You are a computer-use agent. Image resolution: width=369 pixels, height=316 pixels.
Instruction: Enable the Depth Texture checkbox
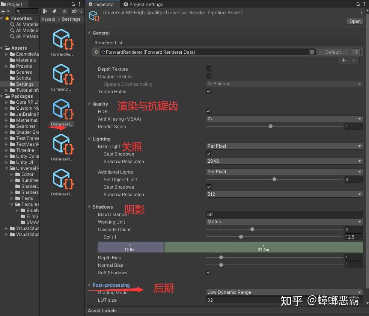tap(209, 69)
